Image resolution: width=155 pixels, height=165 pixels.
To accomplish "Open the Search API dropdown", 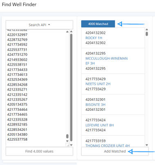I will click(39, 25).
